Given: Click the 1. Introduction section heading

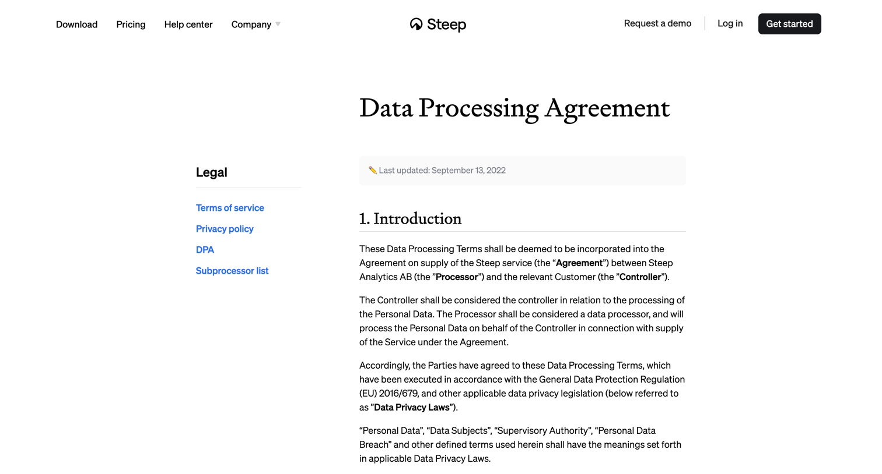Looking at the screenshot, I should [410, 219].
